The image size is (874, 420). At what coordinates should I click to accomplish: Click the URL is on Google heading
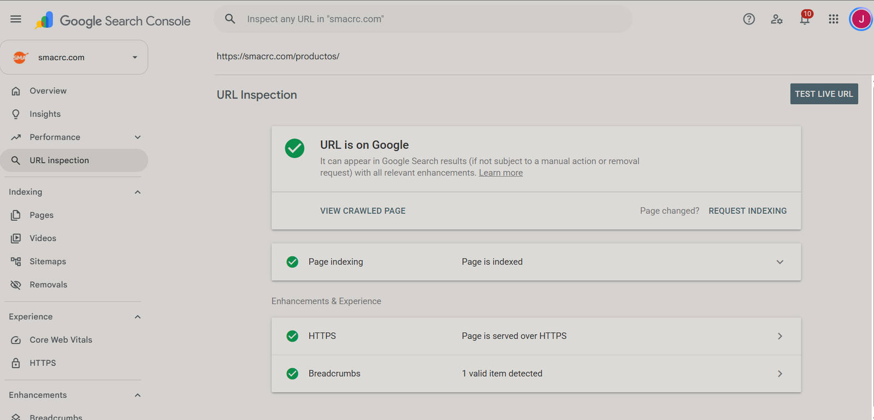pos(364,145)
